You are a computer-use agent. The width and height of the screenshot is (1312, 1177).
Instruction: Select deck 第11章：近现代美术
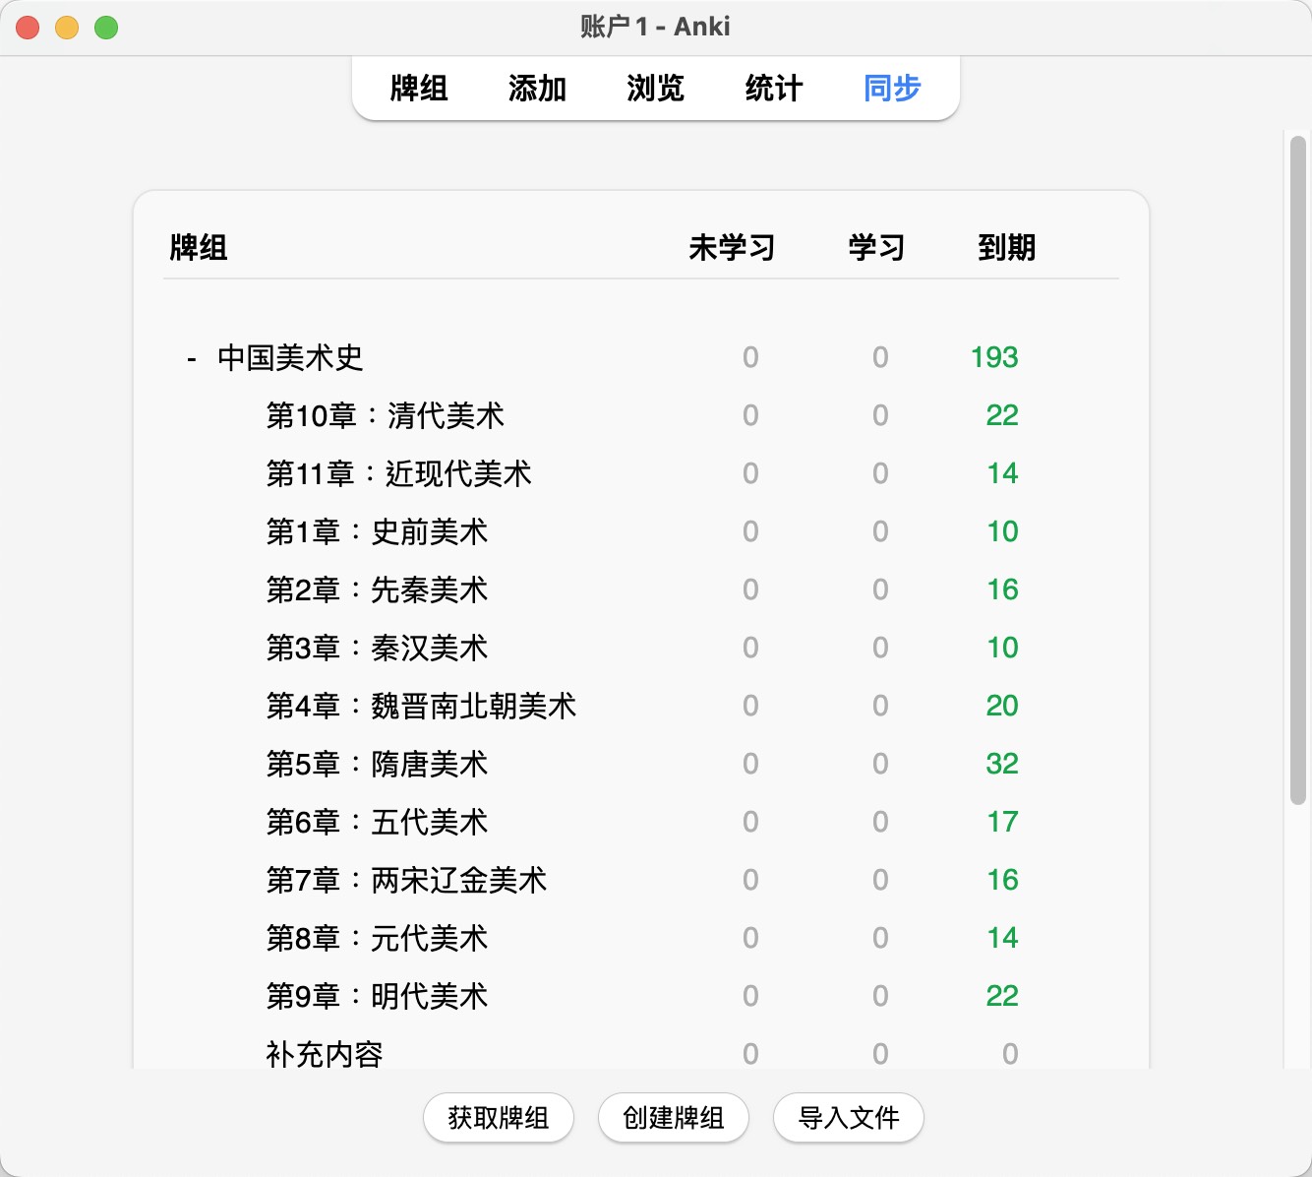coord(398,474)
